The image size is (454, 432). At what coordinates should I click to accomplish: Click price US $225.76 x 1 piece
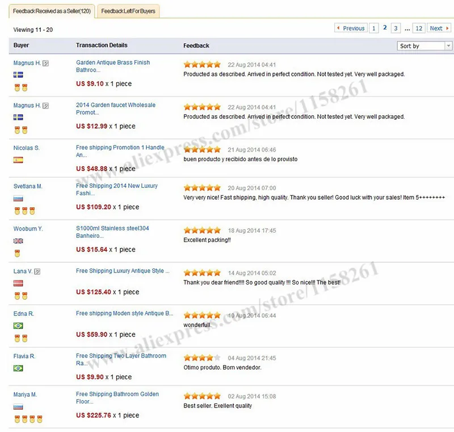point(107,415)
